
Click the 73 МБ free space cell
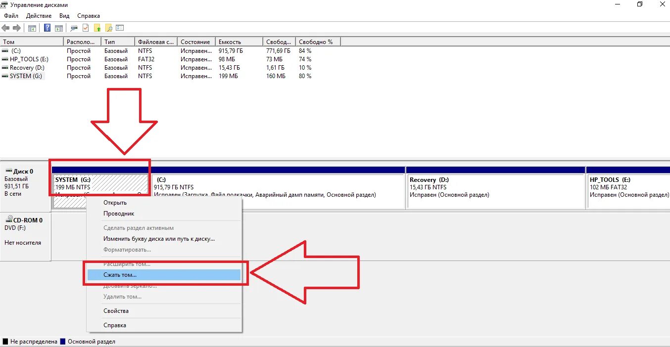[x=275, y=59]
